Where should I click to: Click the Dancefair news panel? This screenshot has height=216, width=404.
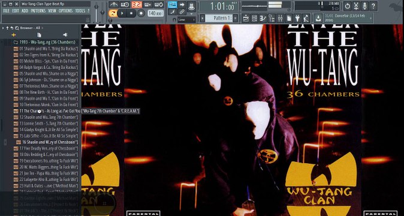[x=348, y=18]
